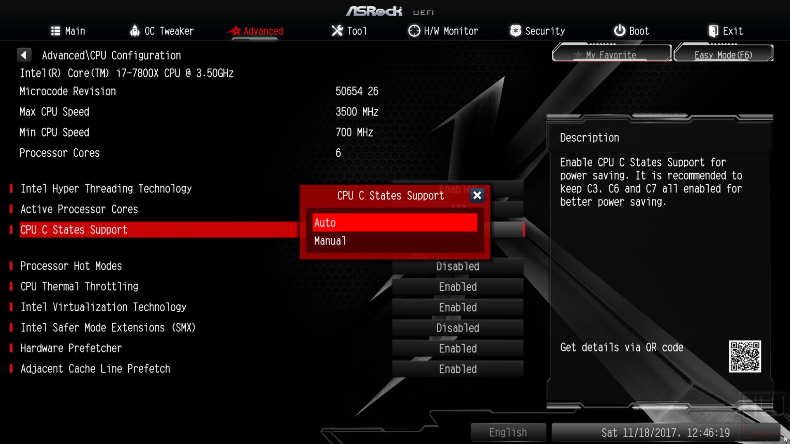This screenshot has height=444, width=790.
Task: Open the CPU Thermal Throttling Enabled dropdown
Action: [458, 287]
